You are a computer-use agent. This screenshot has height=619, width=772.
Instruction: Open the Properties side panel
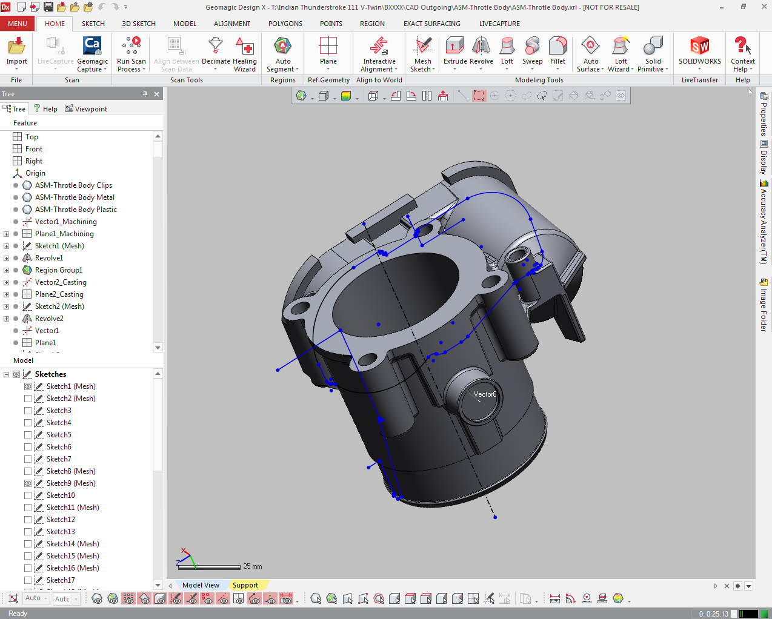click(764, 114)
